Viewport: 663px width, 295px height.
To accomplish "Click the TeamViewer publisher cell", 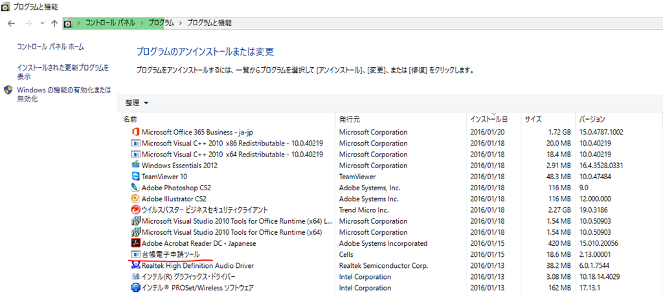I will tap(357, 176).
